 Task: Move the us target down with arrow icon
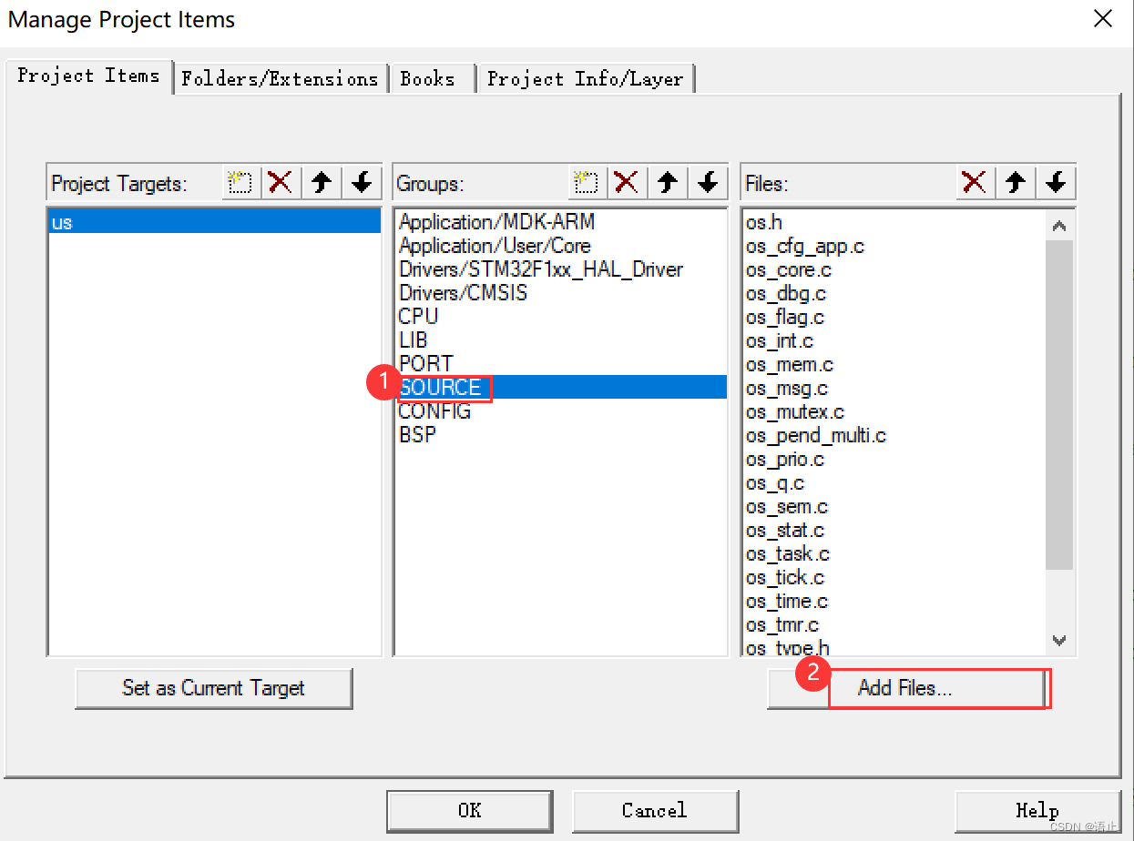pos(361,182)
